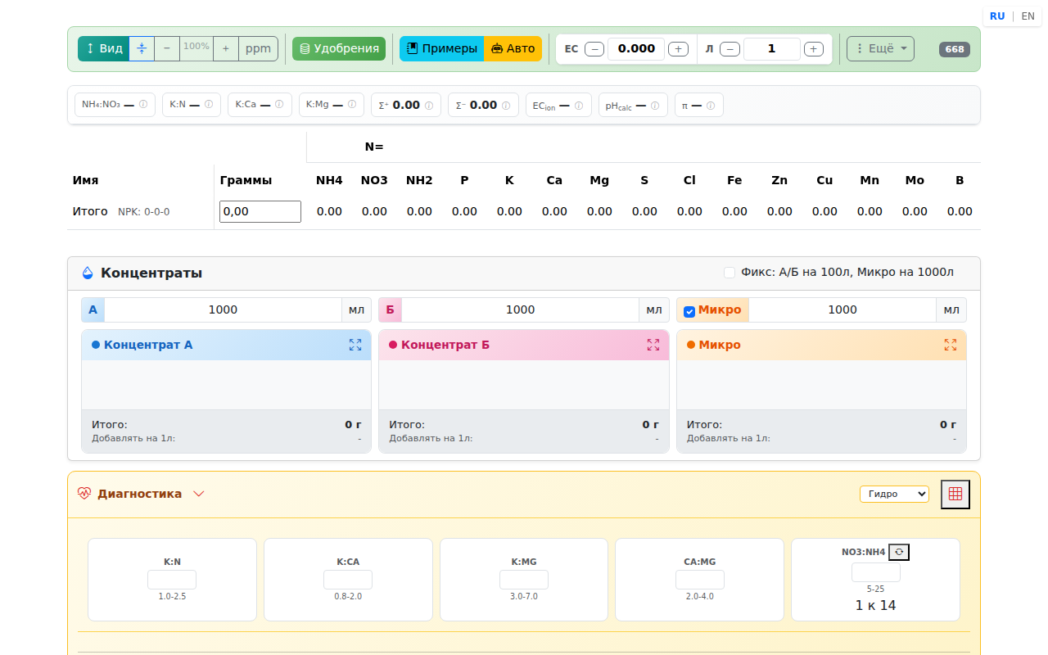This screenshot has height=655, width=1048.
Task: Click the K:CA diagnostic input
Action: (x=348, y=580)
